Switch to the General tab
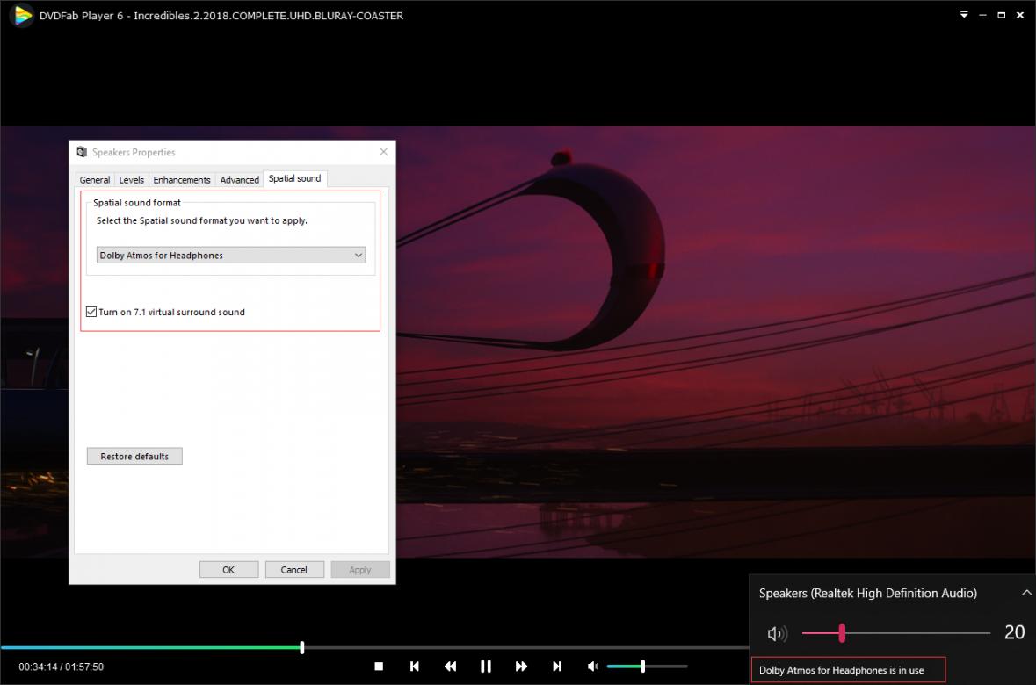Image resolution: width=1036 pixels, height=685 pixels. (x=95, y=180)
